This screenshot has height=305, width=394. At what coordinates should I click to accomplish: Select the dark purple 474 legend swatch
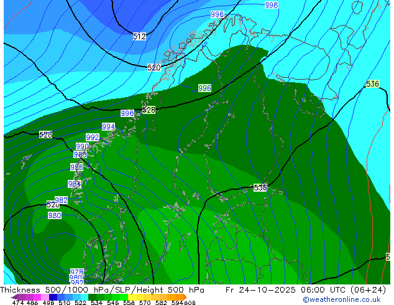14,297
